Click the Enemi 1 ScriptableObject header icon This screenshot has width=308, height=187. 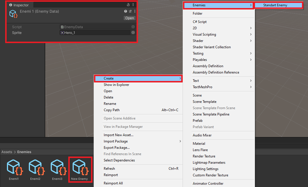click(13, 14)
